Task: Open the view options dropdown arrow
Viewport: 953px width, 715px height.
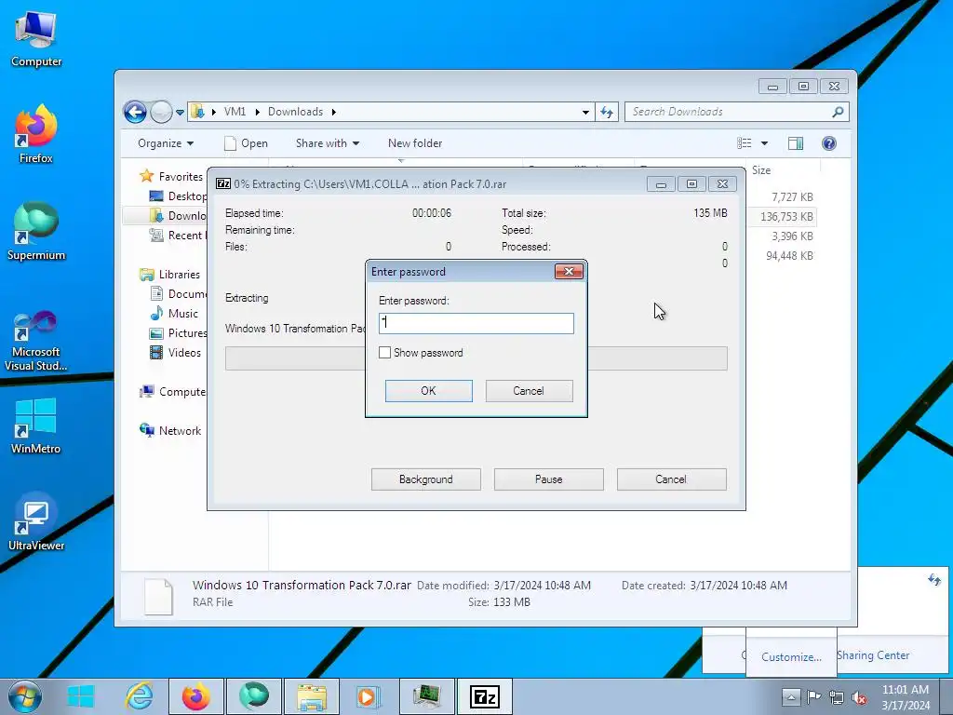Action: [765, 143]
